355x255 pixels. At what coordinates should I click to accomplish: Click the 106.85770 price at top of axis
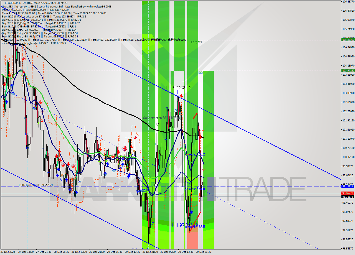coord(348,1)
